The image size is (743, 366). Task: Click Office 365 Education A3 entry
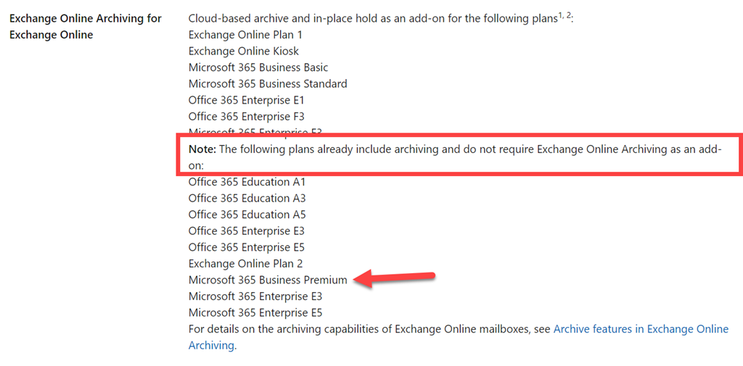click(247, 198)
